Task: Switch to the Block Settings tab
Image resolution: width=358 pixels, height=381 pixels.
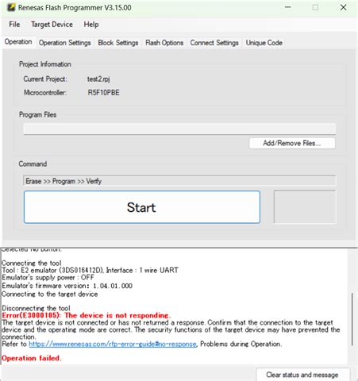Action: pyautogui.click(x=118, y=43)
